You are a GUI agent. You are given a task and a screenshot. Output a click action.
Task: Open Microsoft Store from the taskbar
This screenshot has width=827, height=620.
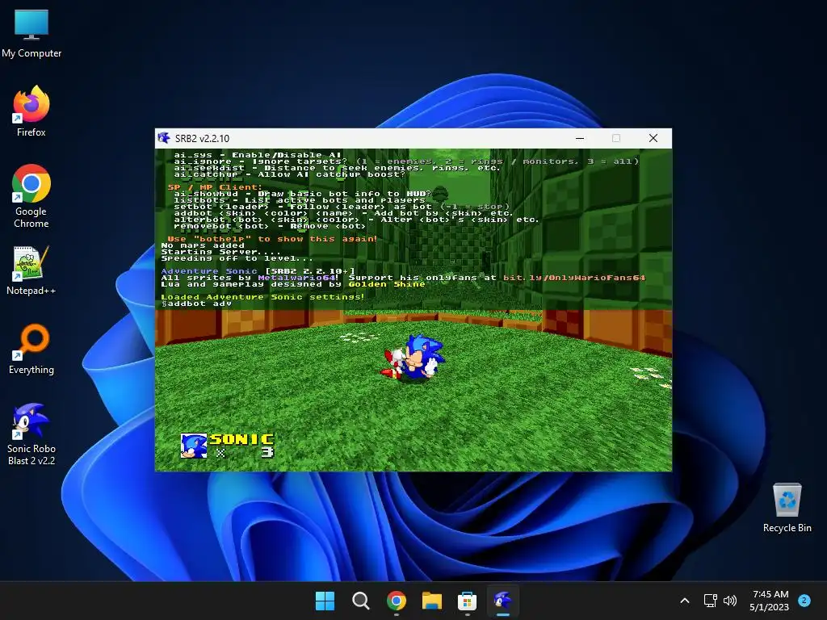pos(468,601)
